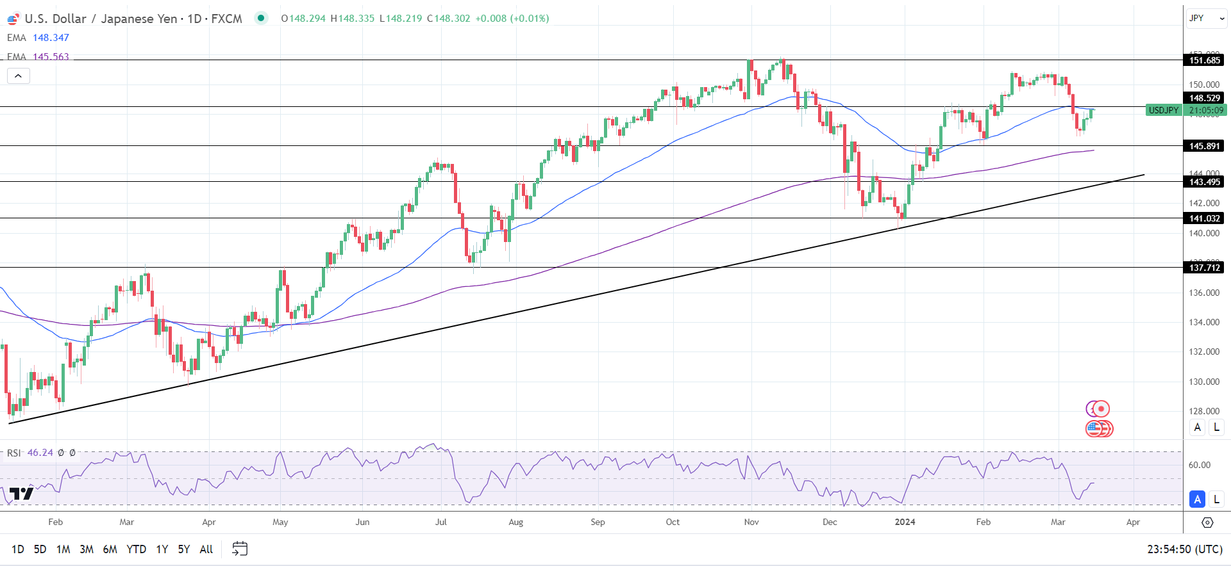Select the YTD time range

coord(136,549)
